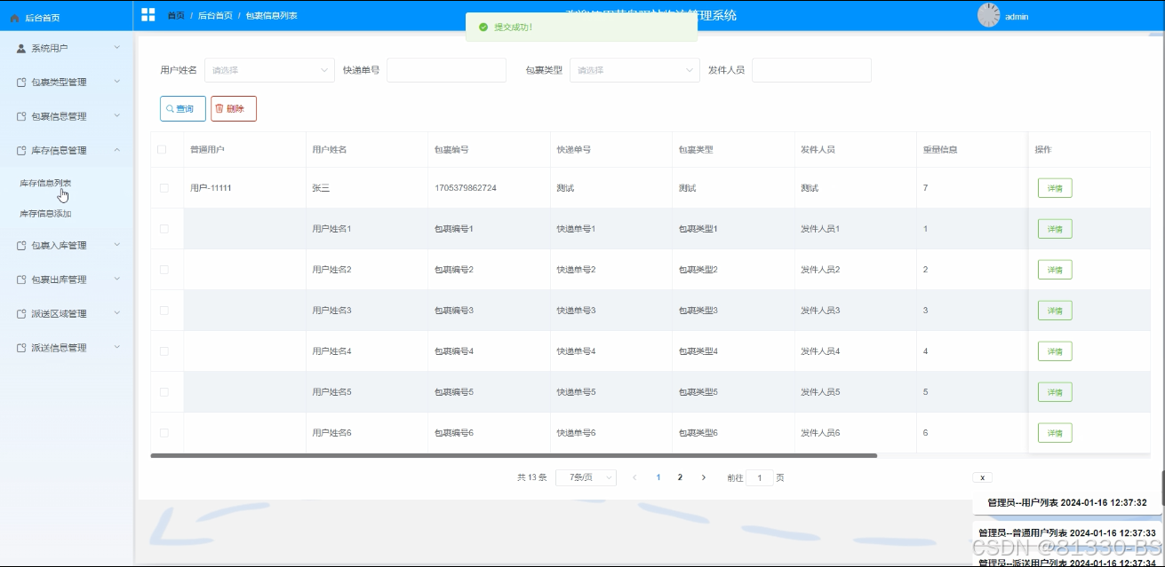
Task: Click the horizontal table scrollbar
Action: click(514, 455)
